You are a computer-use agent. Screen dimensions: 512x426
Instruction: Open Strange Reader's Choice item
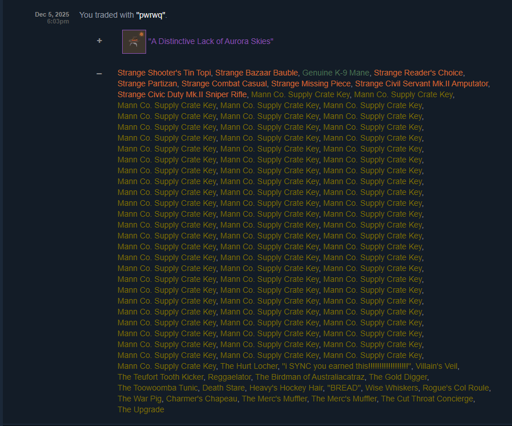point(418,73)
